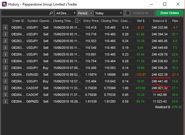Viewport: 185px width, 135px height.
Task: Maximize the History window
Action: pyautogui.click(x=165, y=4)
